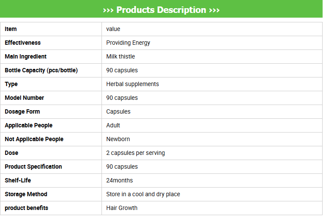323x216 pixels.
Task: Click the Applicable People label
Action: pos(28,125)
